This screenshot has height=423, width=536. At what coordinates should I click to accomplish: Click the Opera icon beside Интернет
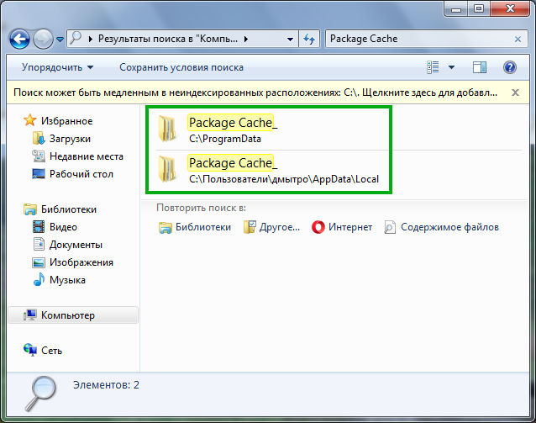pos(318,227)
